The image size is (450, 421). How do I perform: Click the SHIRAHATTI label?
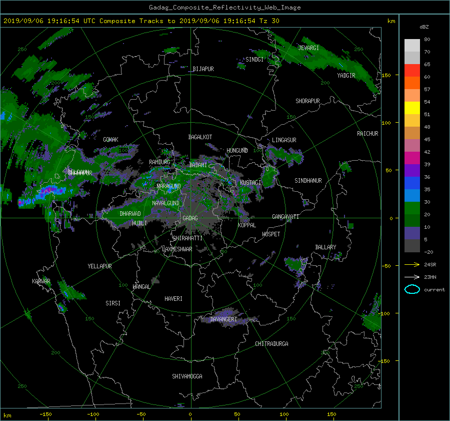coord(187,238)
